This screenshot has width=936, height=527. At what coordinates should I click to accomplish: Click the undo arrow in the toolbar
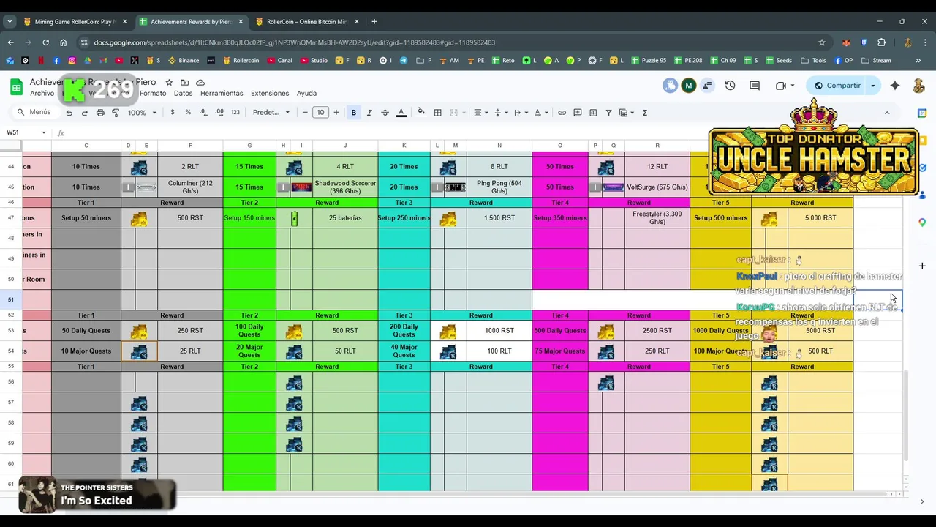click(x=69, y=113)
